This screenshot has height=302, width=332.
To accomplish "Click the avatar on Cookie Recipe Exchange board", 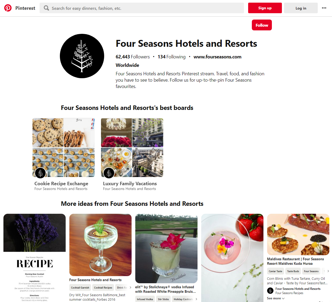I will [x=40, y=173].
